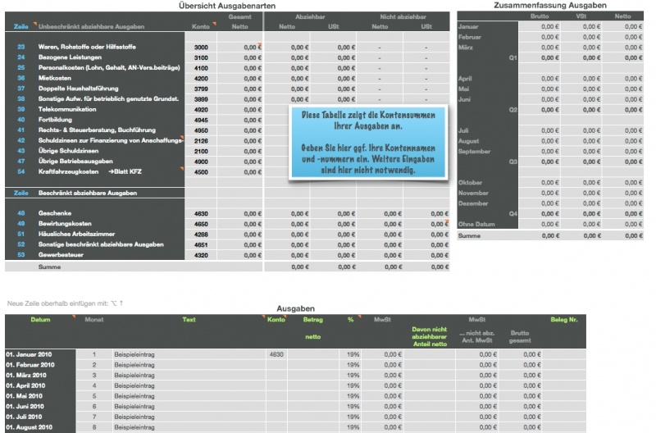This screenshot has width=656, height=433.
Task: Click the comment marker beside the Konto header in the overview table
Action: coord(215,24)
